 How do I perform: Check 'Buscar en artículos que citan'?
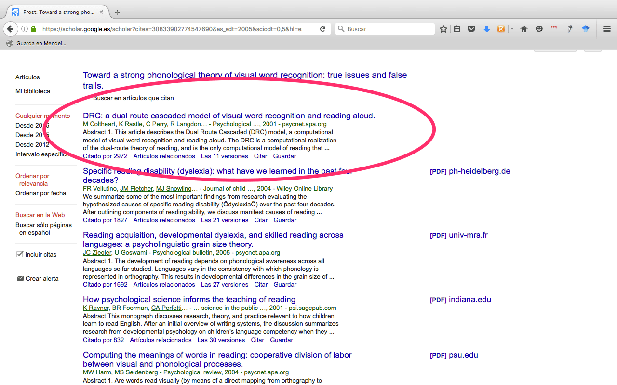click(x=87, y=98)
